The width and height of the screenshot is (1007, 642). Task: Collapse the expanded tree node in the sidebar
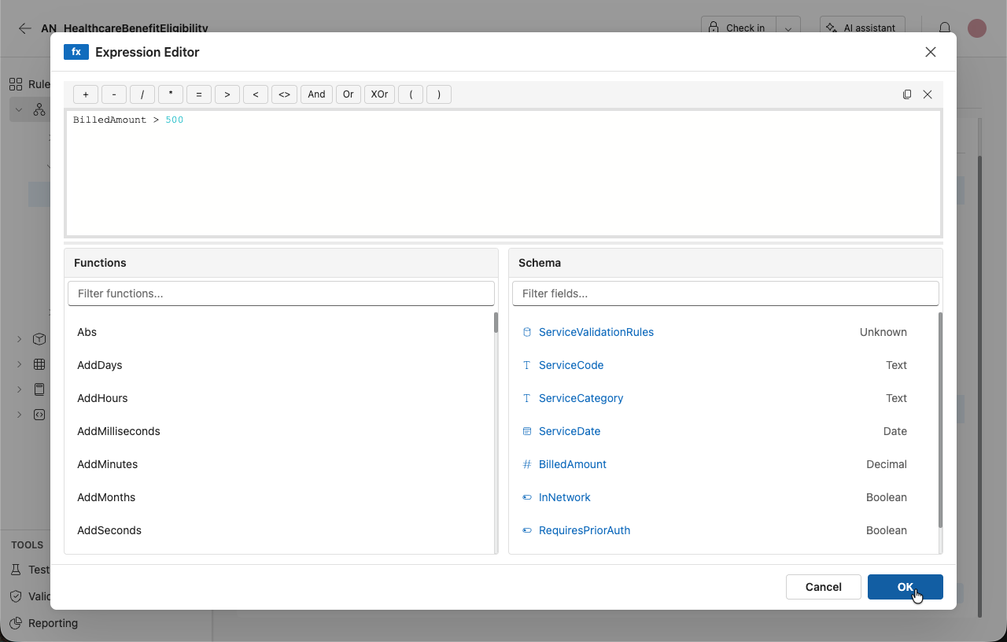coord(19,110)
